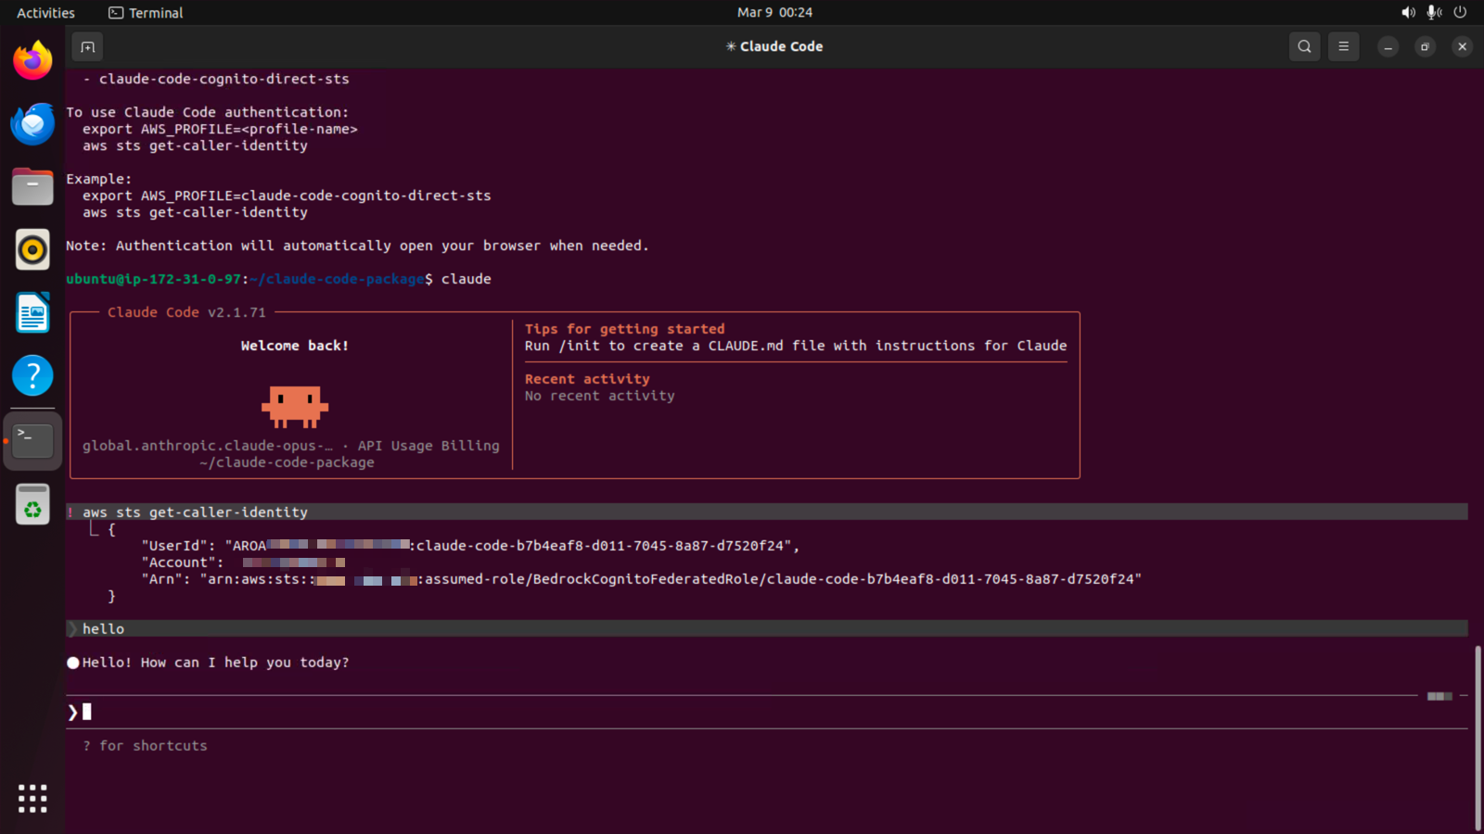Open the Trash in dock
1484x834 pixels.
coord(32,506)
